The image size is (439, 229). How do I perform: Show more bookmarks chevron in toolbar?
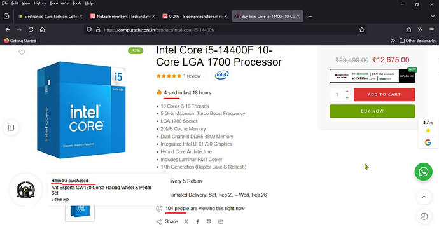393,41
